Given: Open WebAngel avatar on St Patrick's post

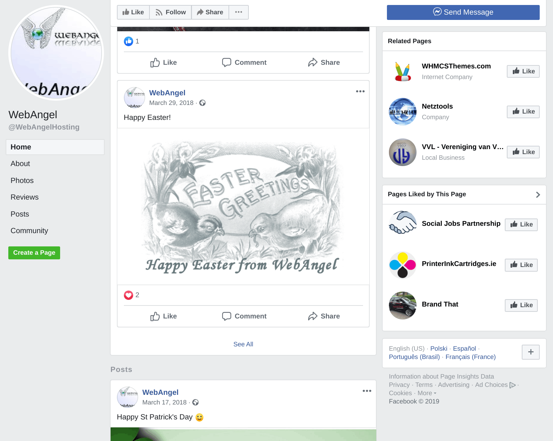Looking at the screenshot, I should [128, 397].
